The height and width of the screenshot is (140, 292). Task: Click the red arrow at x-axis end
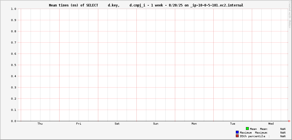tap(289, 121)
